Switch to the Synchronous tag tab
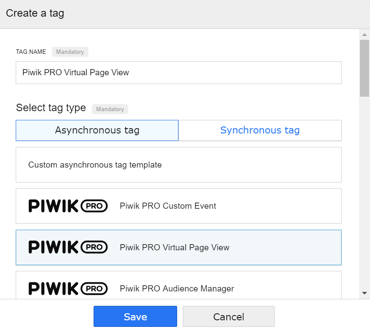 pyautogui.click(x=260, y=130)
